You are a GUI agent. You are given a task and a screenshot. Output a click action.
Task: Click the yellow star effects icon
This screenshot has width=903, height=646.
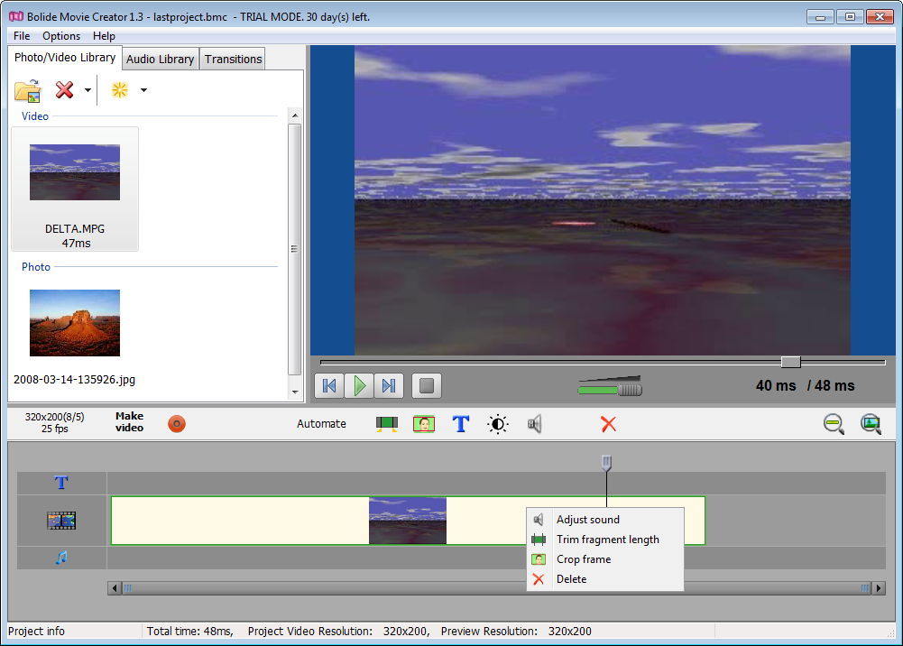click(x=120, y=90)
